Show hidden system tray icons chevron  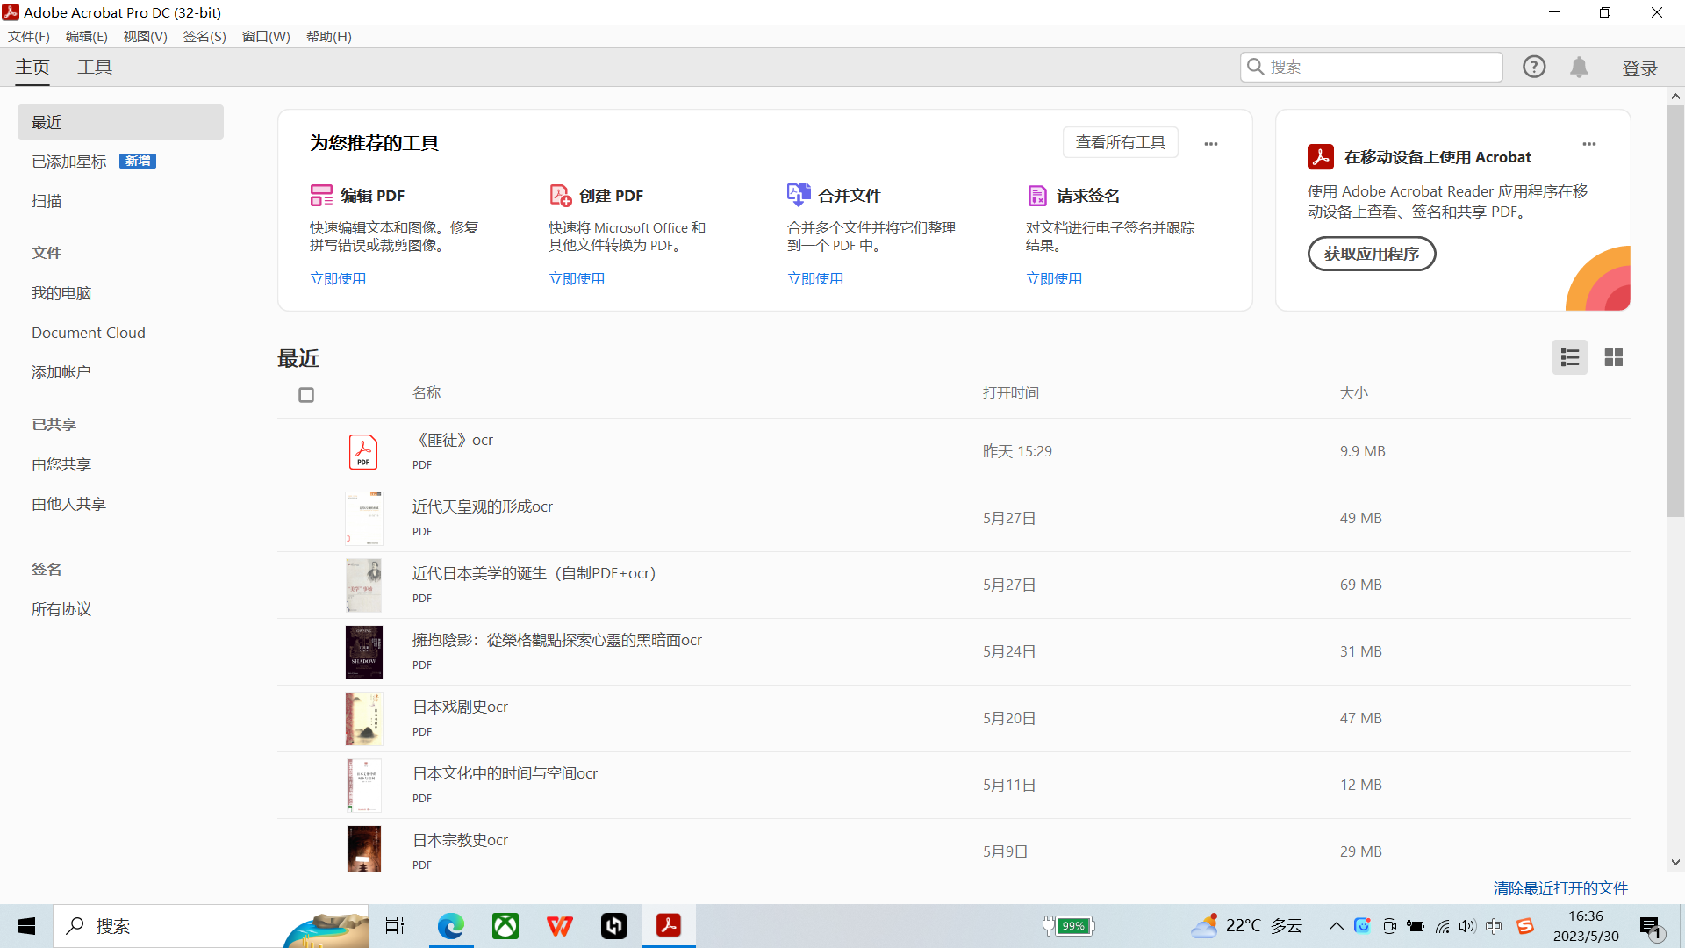[x=1336, y=926]
